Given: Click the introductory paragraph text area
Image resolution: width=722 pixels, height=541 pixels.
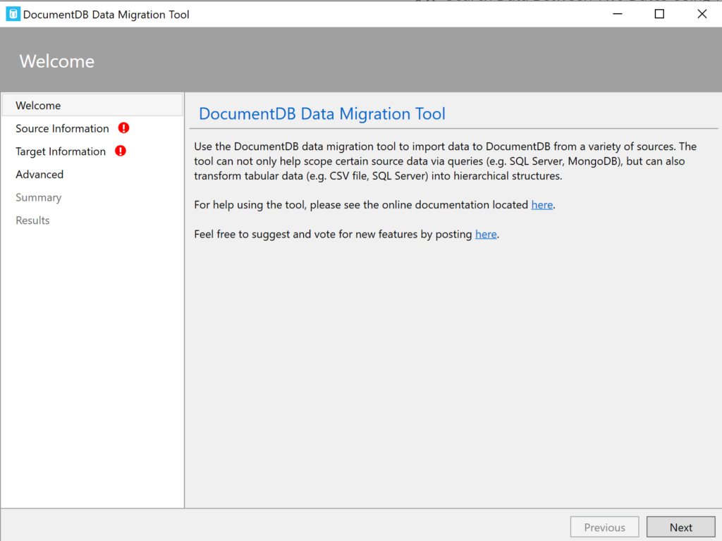Looking at the screenshot, I should click(444, 161).
